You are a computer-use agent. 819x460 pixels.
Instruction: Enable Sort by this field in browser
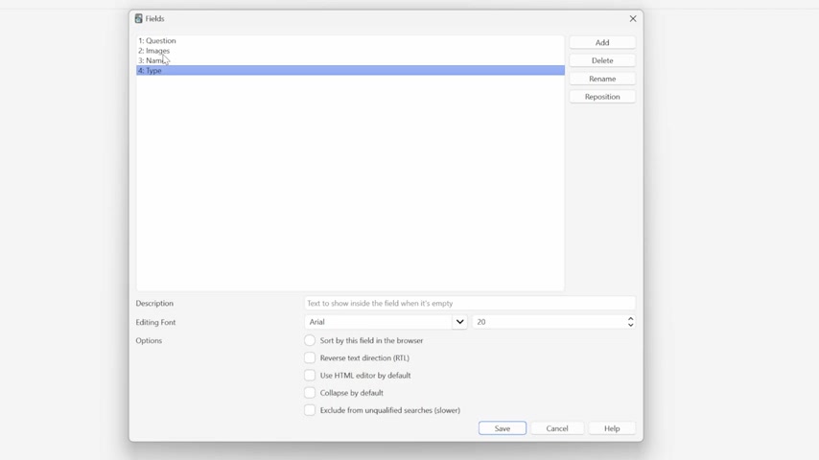coord(310,340)
